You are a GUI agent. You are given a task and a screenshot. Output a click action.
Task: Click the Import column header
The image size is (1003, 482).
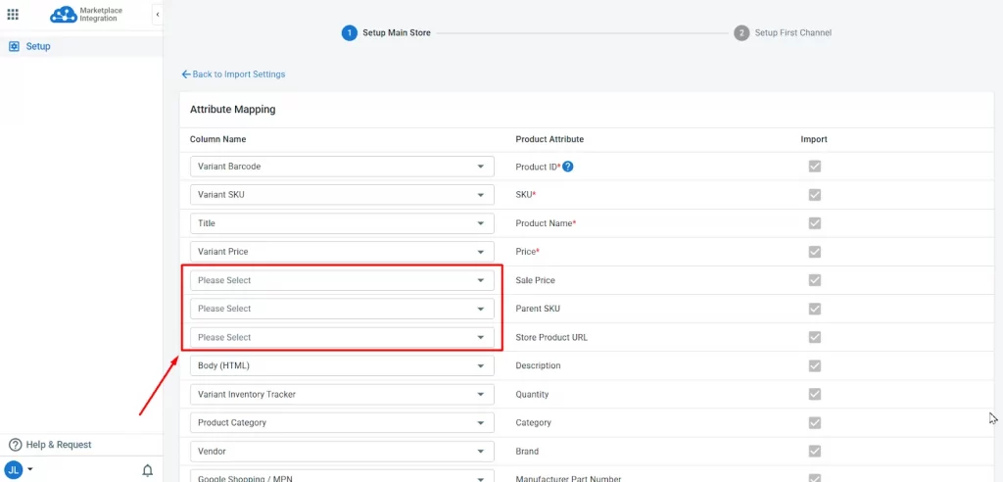coord(814,139)
